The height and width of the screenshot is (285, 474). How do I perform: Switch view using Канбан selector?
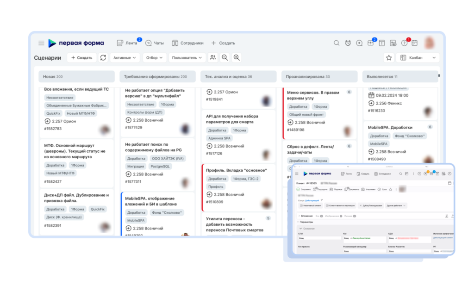tap(418, 57)
